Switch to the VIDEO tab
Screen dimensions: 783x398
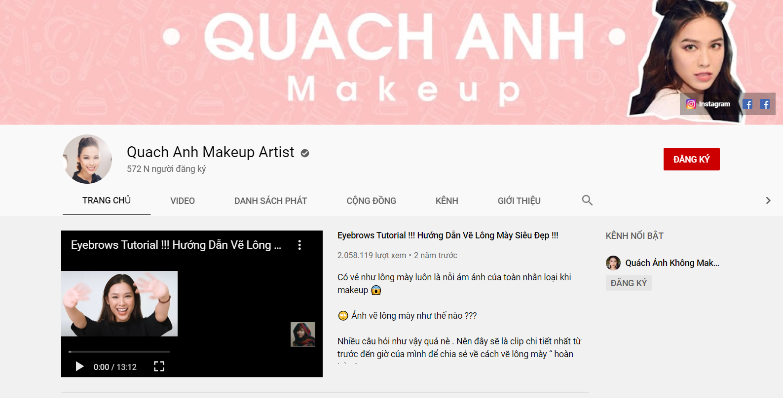(x=183, y=201)
